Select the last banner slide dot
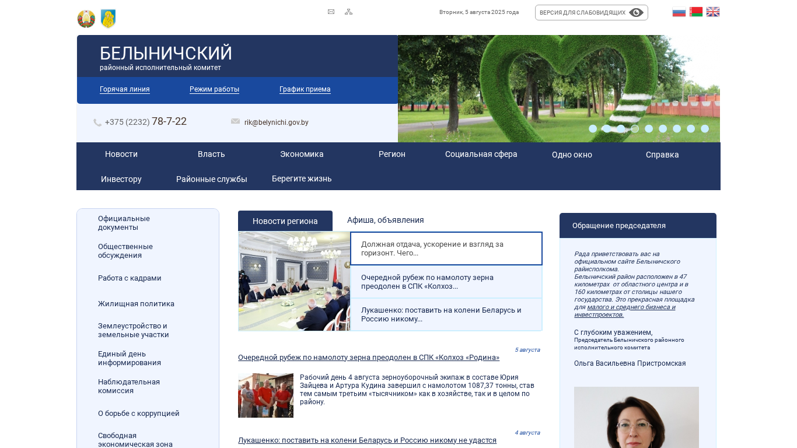Viewport: 797px width, 448px height. pyautogui.click(x=705, y=128)
